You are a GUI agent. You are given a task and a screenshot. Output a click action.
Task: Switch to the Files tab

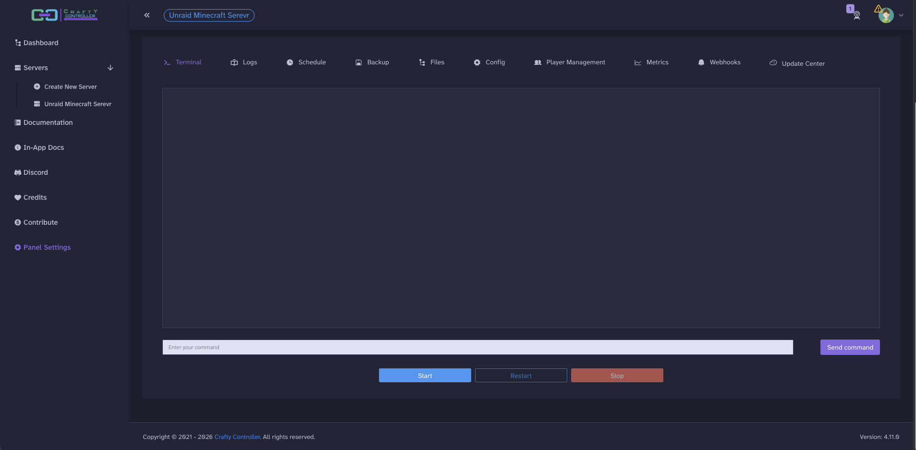tap(431, 62)
